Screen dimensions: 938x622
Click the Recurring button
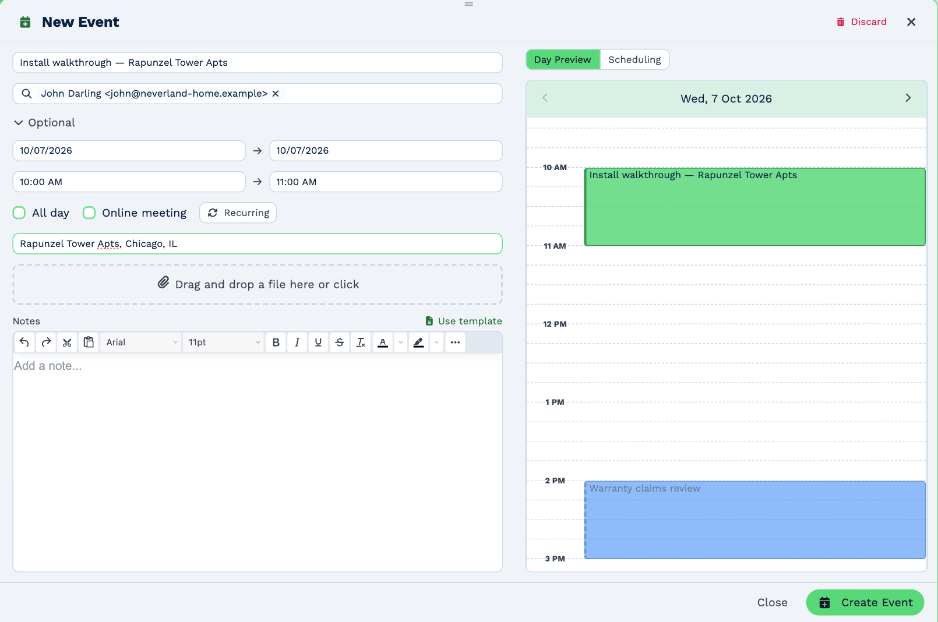tap(238, 213)
